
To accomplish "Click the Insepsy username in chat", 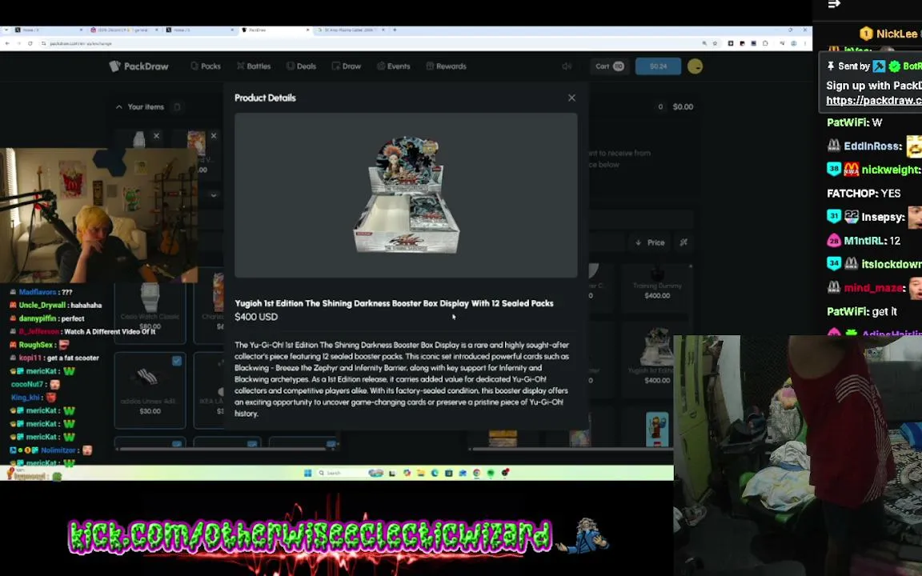I will (883, 218).
